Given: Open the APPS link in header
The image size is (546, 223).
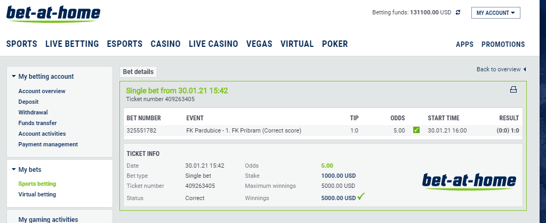Looking at the screenshot, I should 464,45.
